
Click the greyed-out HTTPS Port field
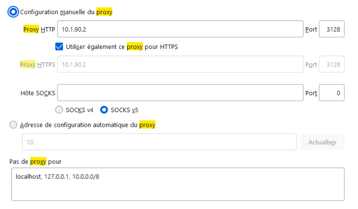tap(331, 64)
